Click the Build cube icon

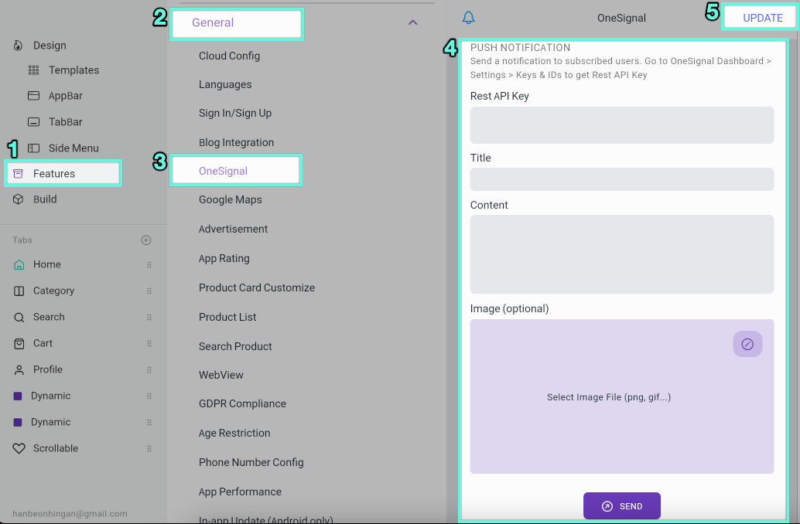pos(19,199)
